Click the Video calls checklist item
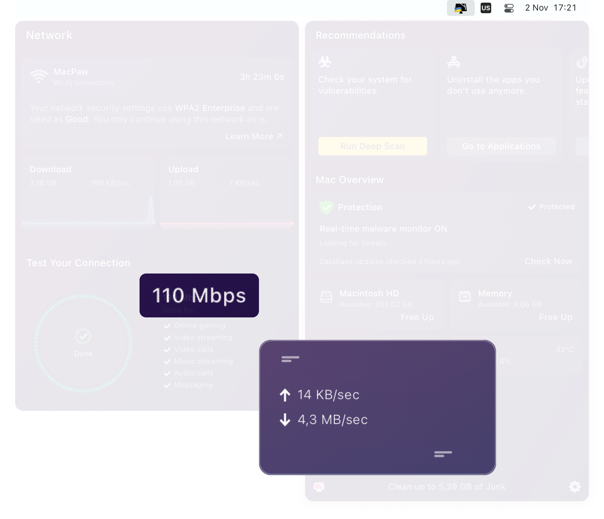 pos(189,349)
